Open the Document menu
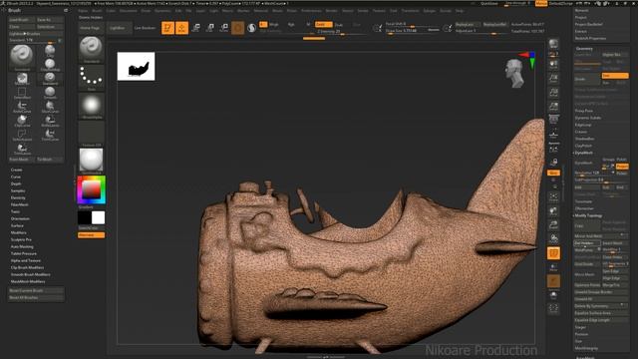Screen dimensions: 638x359 (x=129, y=11)
